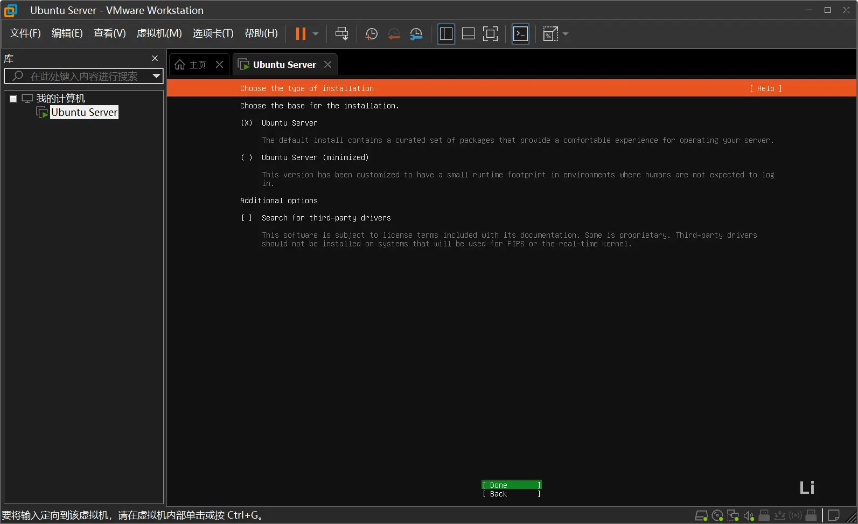Open the snapshot manager wrench icon
Image resolution: width=858 pixels, height=524 pixels.
(x=416, y=34)
